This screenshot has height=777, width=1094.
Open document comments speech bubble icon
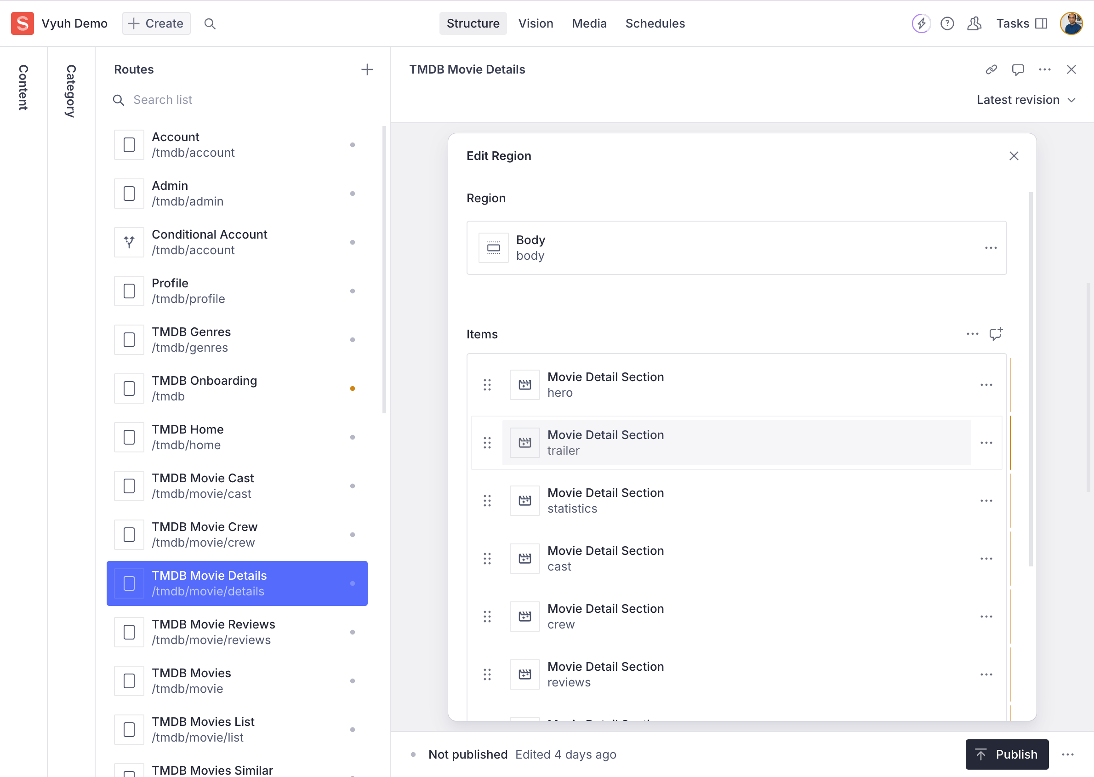coord(1017,69)
